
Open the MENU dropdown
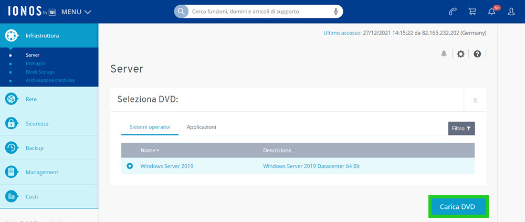pyautogui.click(x=76, y=12)
